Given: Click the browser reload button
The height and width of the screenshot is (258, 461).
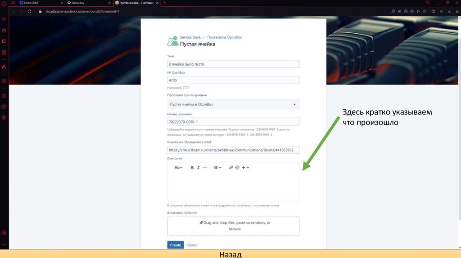Looking at the screenshot, I should [29, 11].
